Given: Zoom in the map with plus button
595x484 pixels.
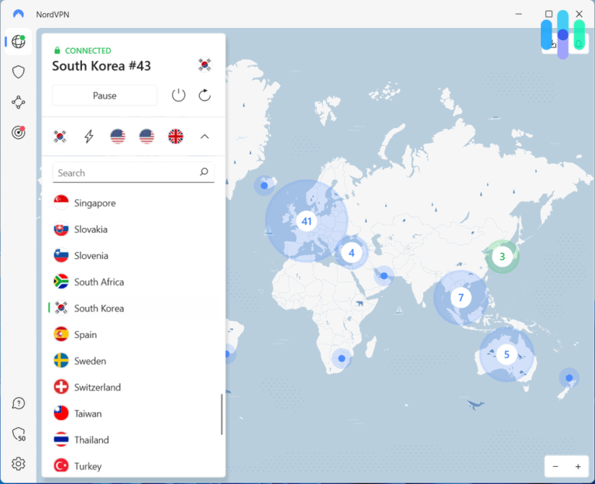Looking at the screenshot, I should click(x=578, y=466).
